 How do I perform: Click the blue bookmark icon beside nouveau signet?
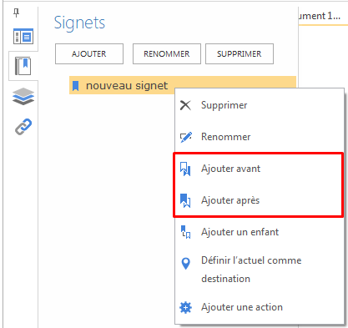[75, 86]
